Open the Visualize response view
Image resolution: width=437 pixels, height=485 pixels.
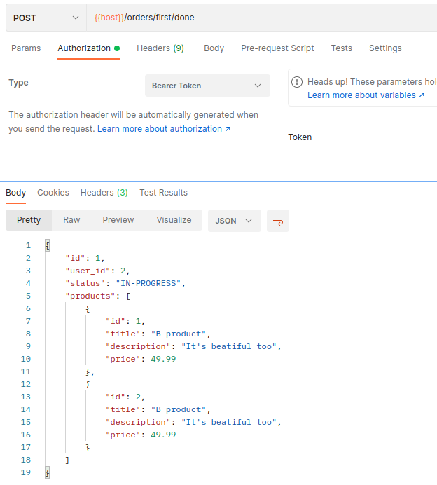point(174,220)
